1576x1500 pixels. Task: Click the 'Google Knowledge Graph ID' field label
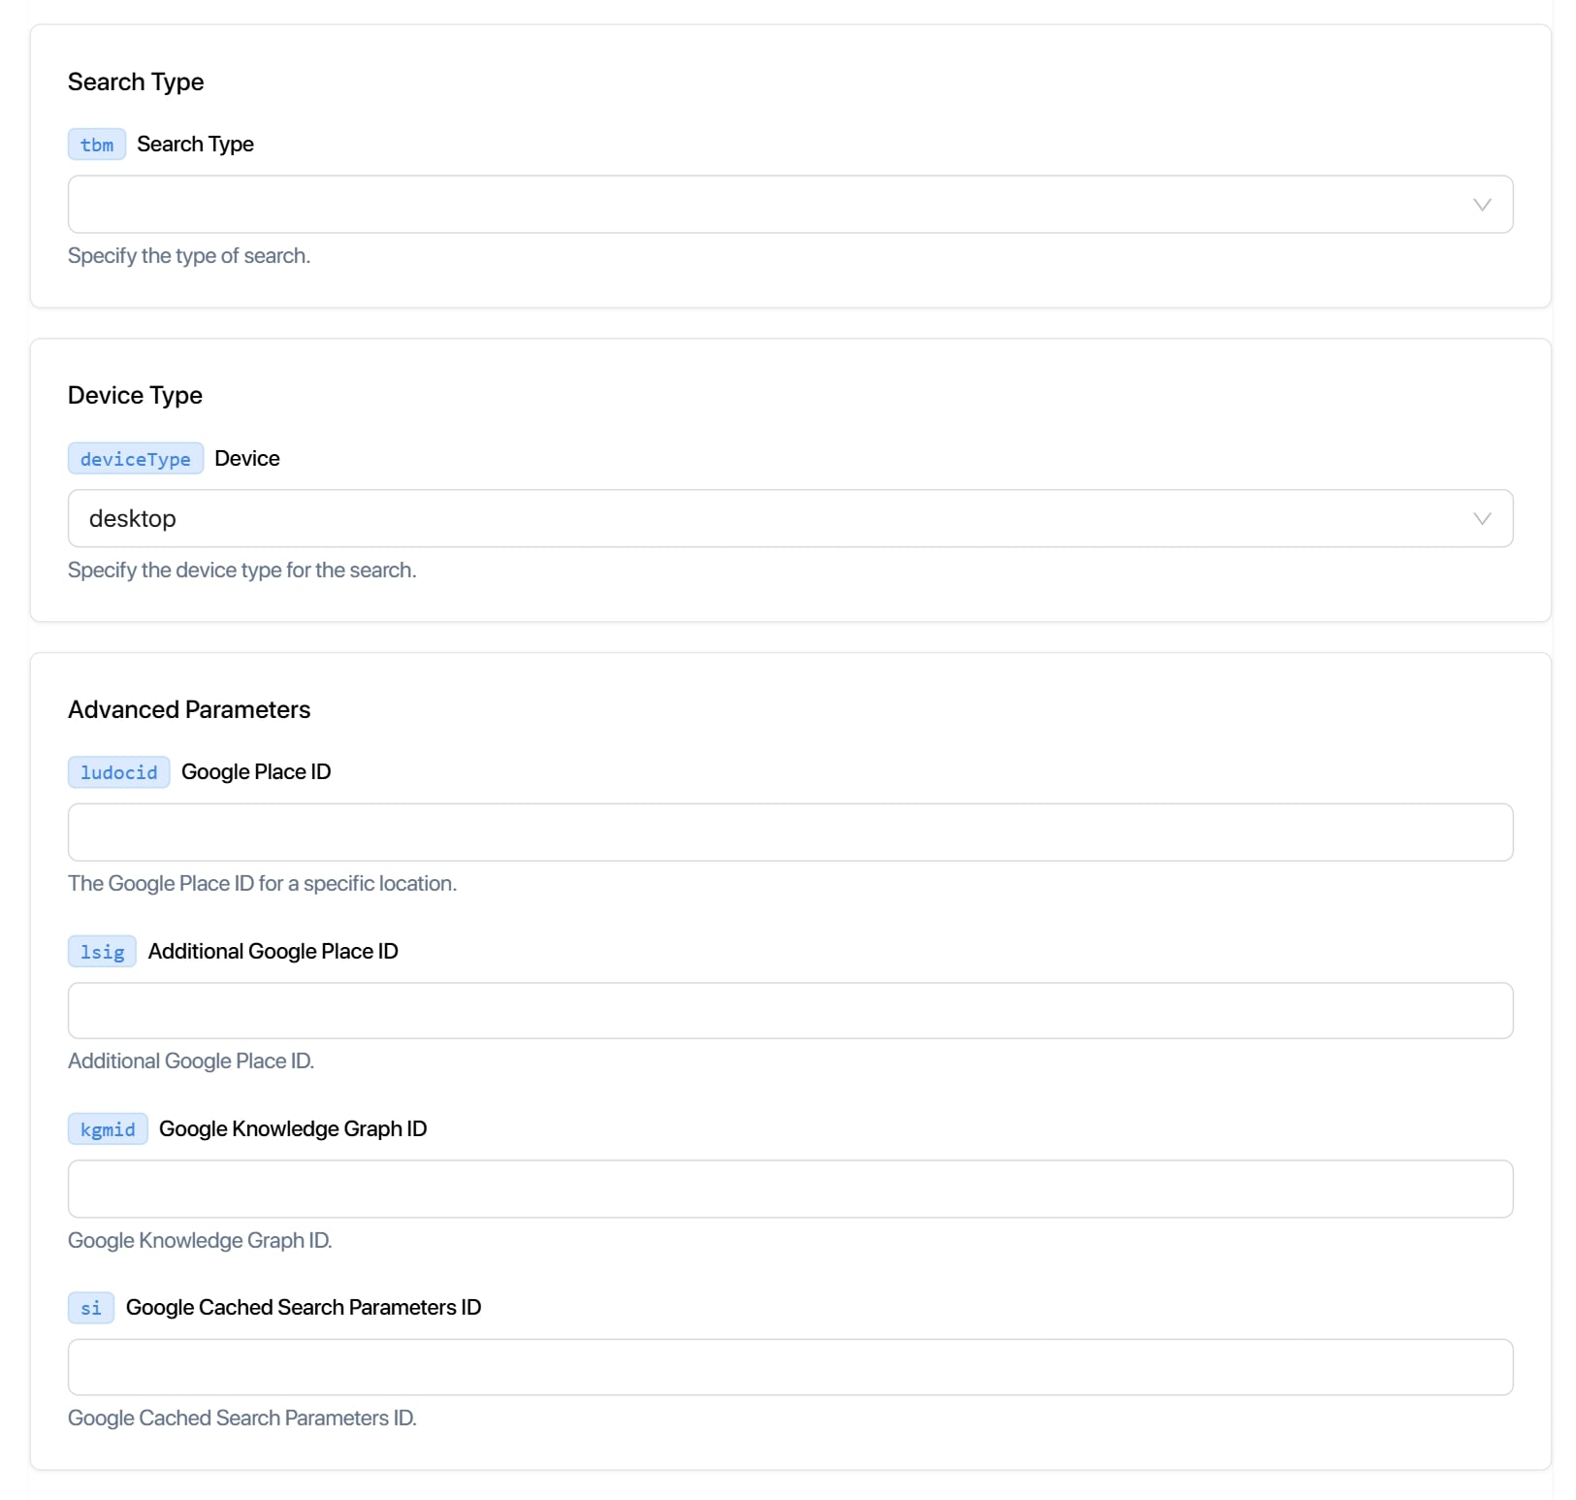coord(293,1128)
